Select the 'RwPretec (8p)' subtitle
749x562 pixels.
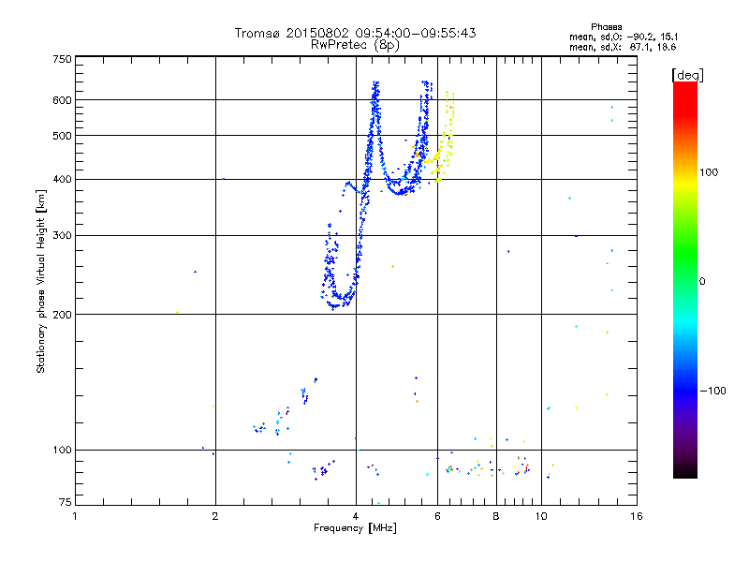[355, 45]
